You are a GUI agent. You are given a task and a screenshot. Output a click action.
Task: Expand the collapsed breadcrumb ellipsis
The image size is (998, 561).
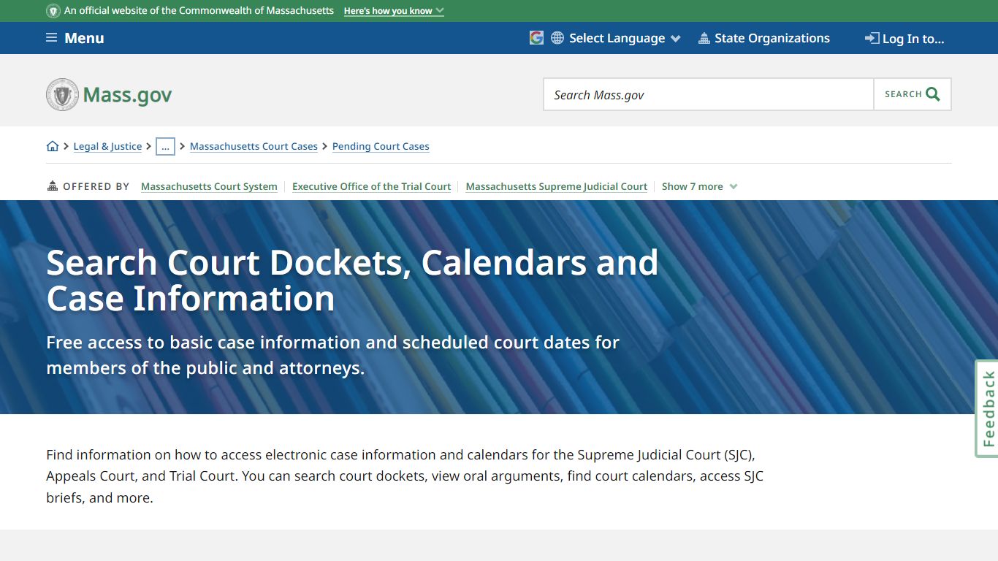coord(165,146)
